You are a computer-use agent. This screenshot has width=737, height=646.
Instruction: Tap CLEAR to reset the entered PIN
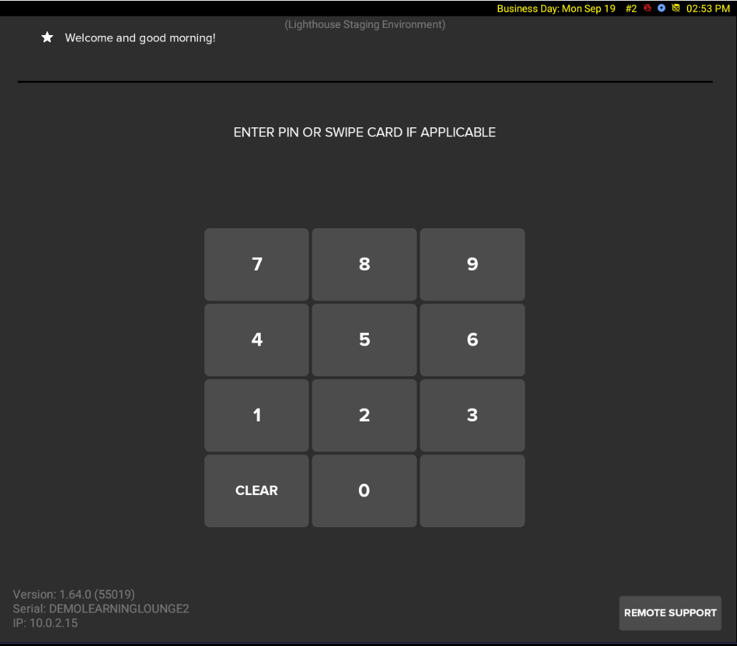pos(256,491)
